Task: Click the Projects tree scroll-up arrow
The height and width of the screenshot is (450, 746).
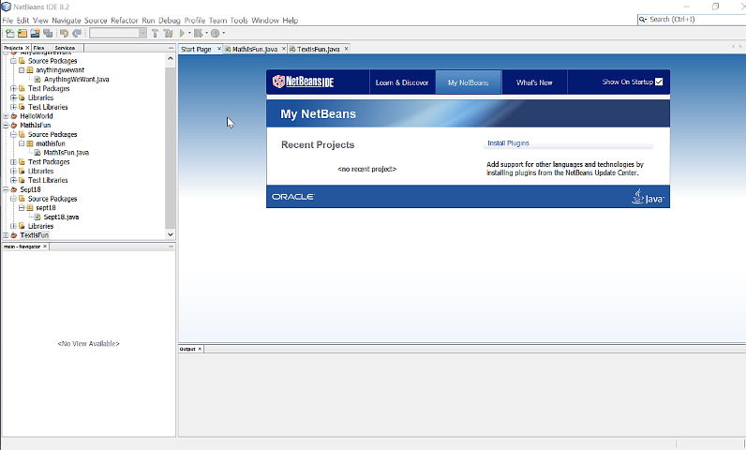Action: point(171,58)
